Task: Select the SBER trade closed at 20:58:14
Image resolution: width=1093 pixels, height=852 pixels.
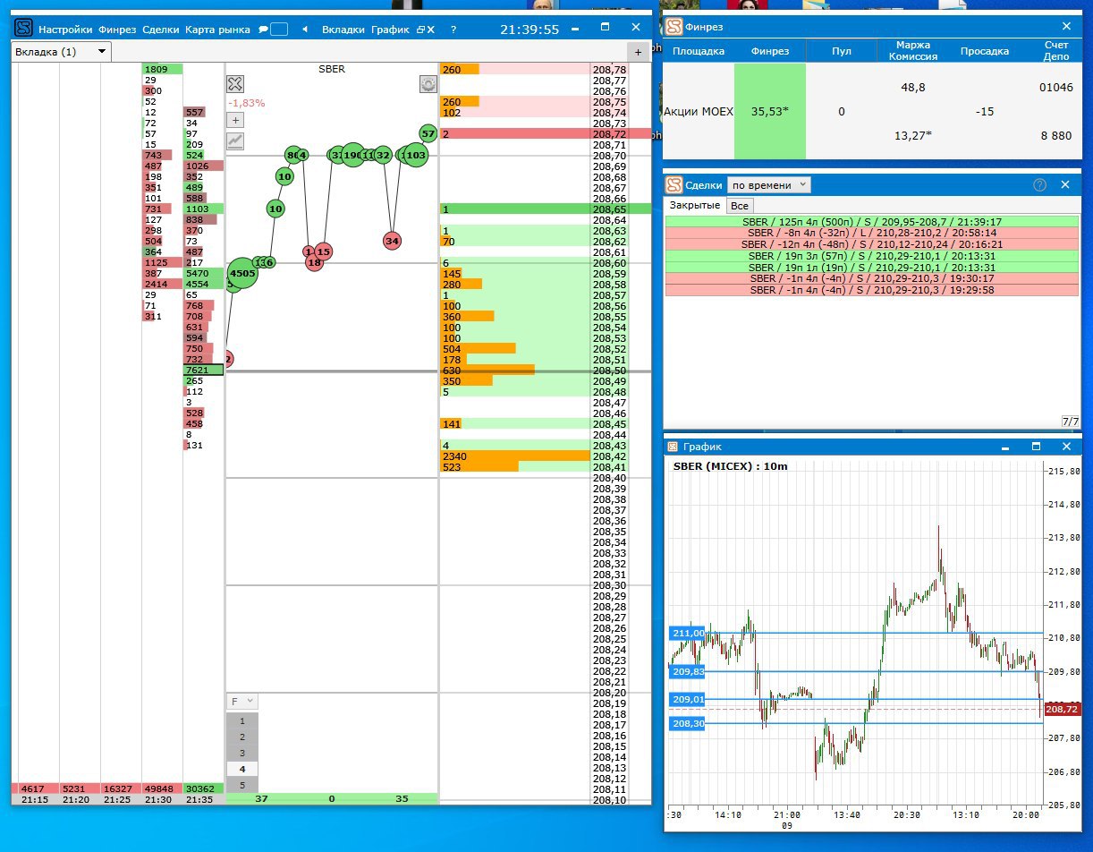Action: (872, 233)
